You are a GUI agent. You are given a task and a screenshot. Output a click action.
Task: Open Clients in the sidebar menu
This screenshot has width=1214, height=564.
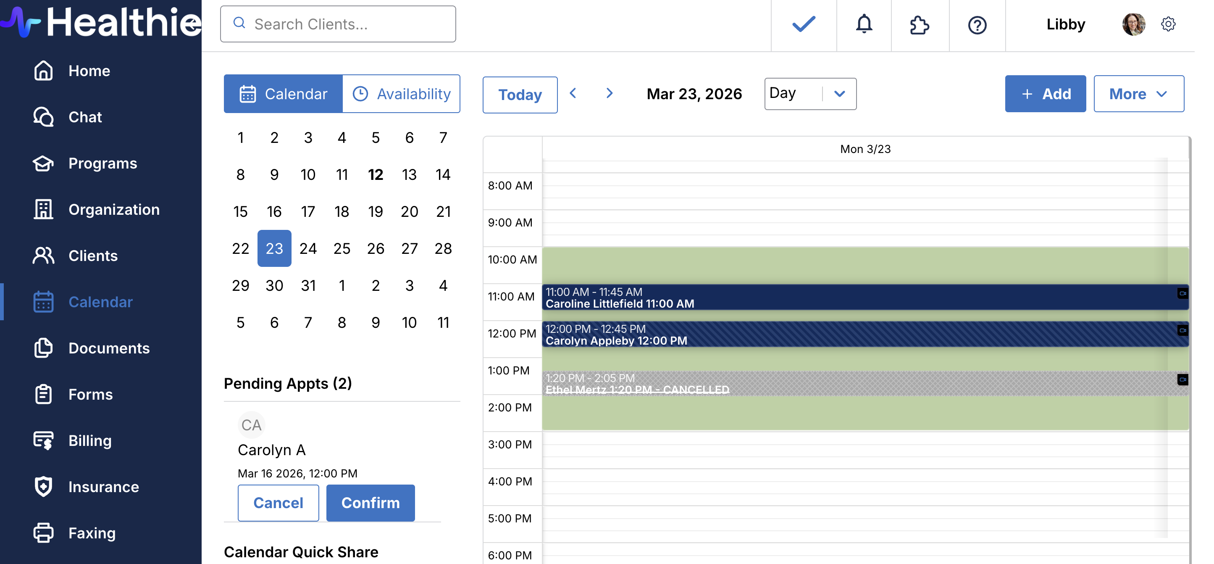93,256
